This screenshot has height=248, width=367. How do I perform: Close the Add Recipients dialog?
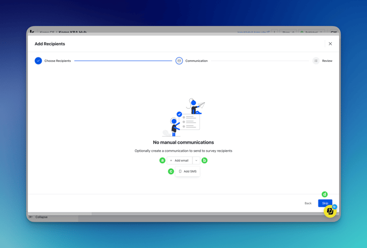click(x=330, y=44)
